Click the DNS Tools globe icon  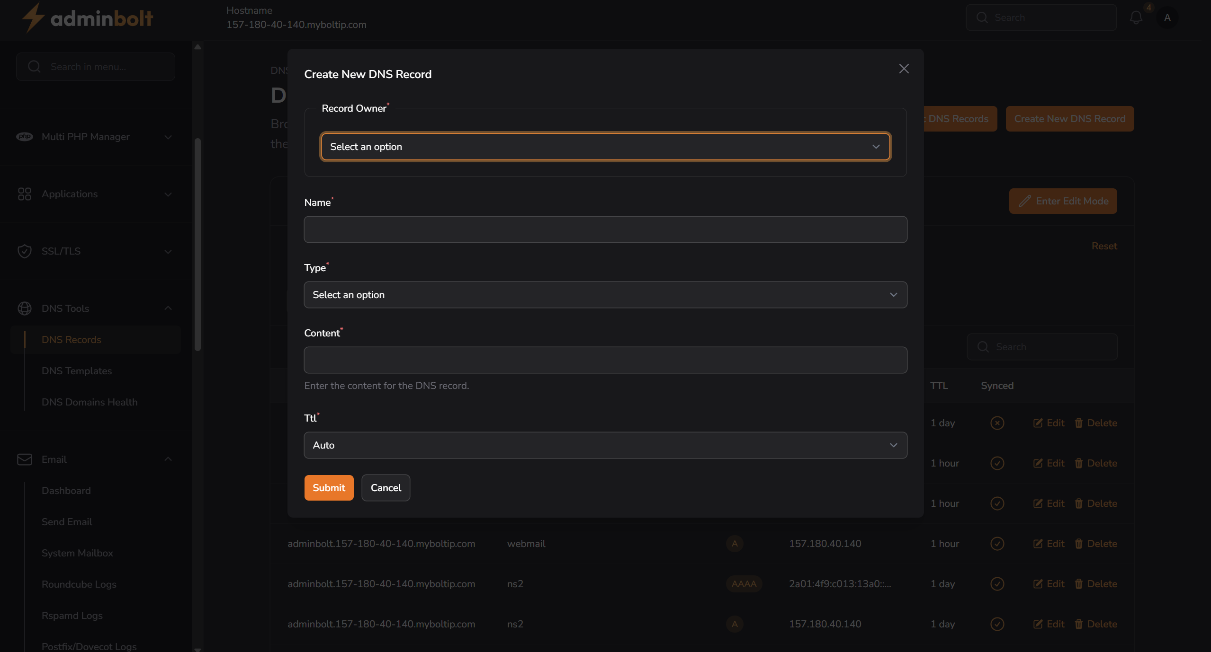click(25, 308)
